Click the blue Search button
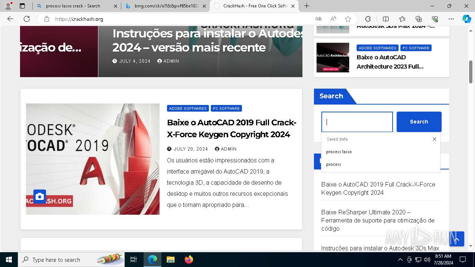 tap(419, 122)
